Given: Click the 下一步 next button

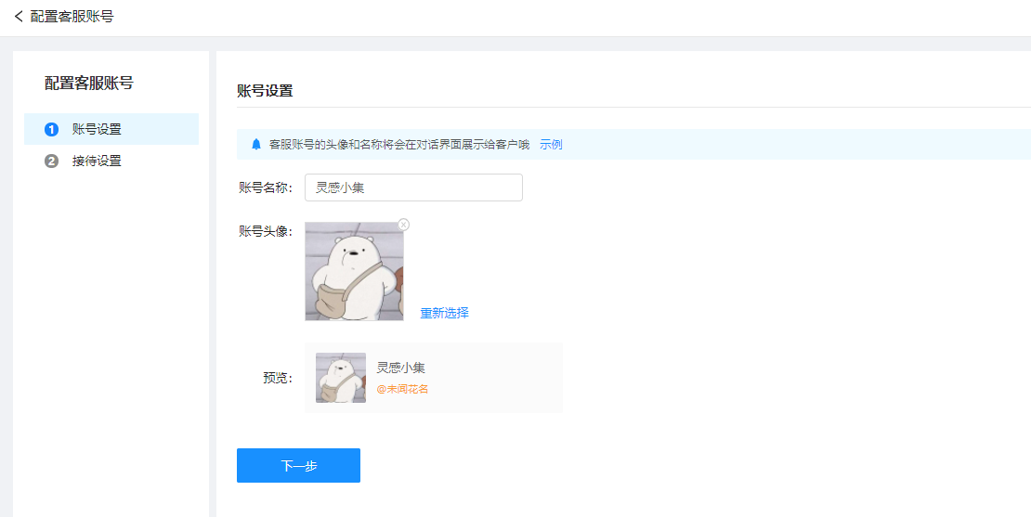Looking at the screenshot, I should pyautogui.click(x=298, y=466).
